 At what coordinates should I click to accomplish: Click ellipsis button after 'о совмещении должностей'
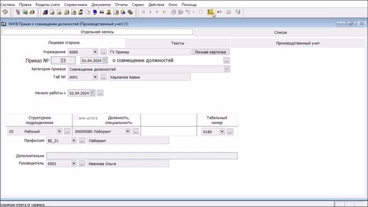[226, 60]
